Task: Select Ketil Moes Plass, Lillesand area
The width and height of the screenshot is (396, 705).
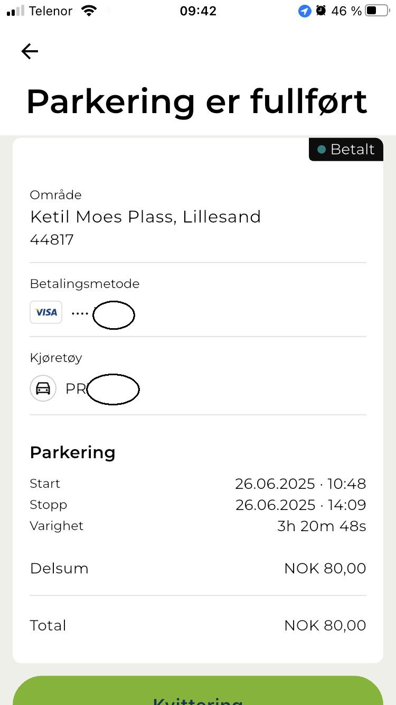Action: (x=145, y=217)
